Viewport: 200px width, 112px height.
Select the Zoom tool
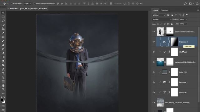(x=3, y=90)
